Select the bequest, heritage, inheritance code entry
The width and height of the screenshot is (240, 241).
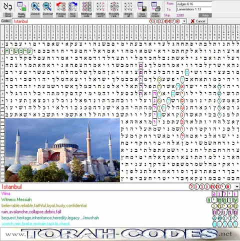coord(50,218)
